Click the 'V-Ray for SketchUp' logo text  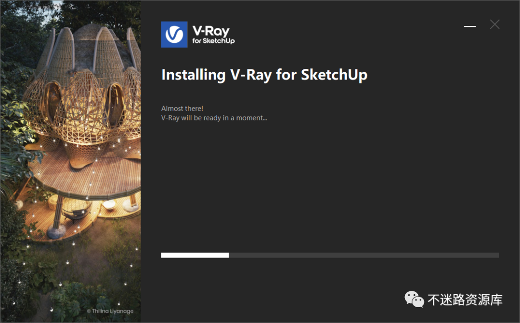214,35
